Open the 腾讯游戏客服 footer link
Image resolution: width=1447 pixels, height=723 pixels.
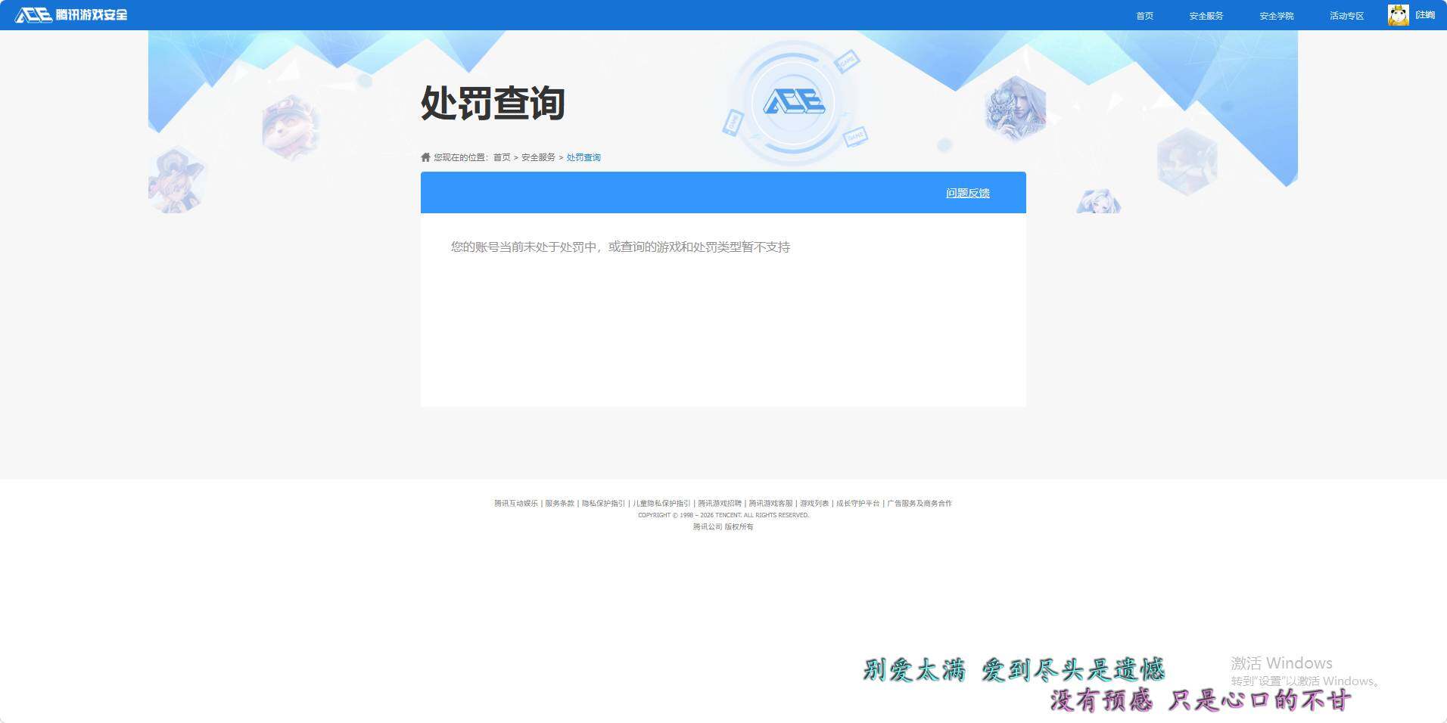770,503
